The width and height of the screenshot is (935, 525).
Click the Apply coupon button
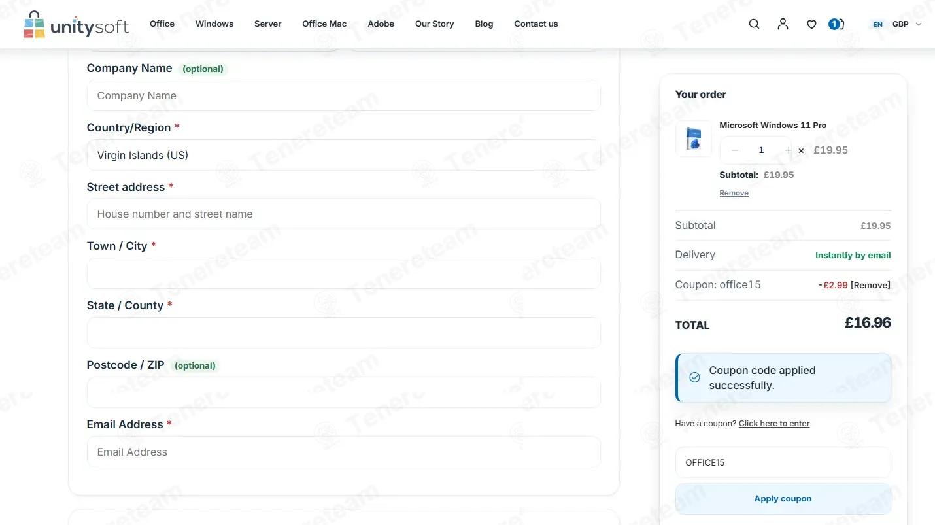(x=783, y=499)
